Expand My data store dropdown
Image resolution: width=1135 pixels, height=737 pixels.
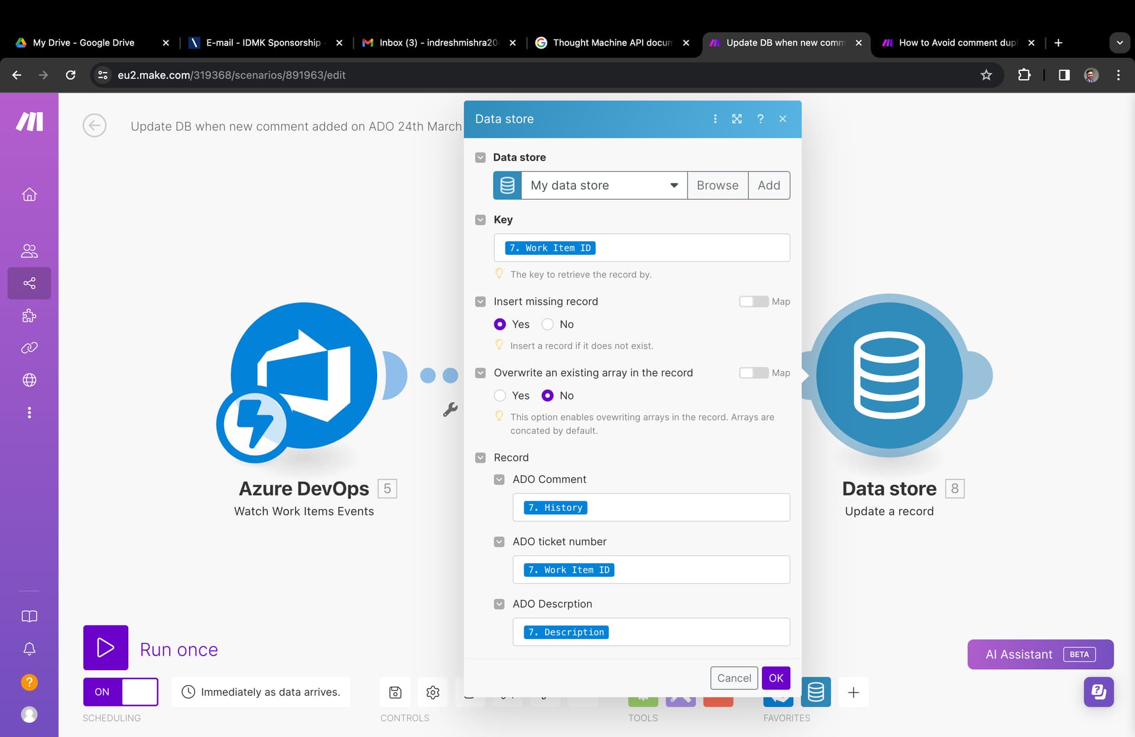[x=674, y=186]
